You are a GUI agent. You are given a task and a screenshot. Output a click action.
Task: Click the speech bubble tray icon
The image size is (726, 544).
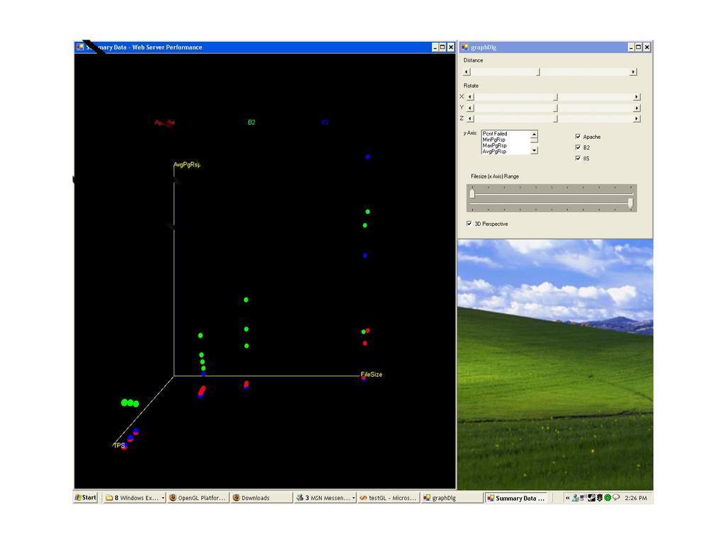pyautogui.click(x=616, y=498)
